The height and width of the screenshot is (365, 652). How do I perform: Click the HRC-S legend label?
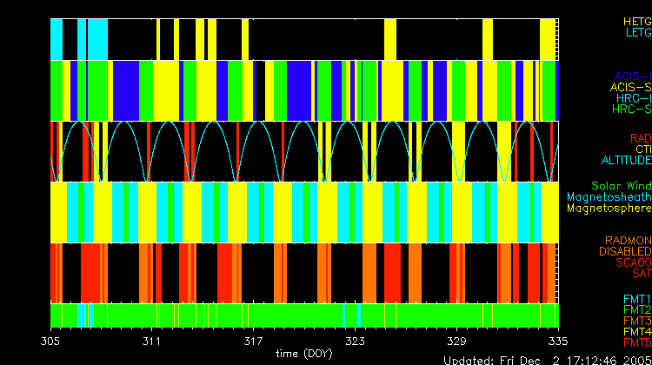(631, 109)
